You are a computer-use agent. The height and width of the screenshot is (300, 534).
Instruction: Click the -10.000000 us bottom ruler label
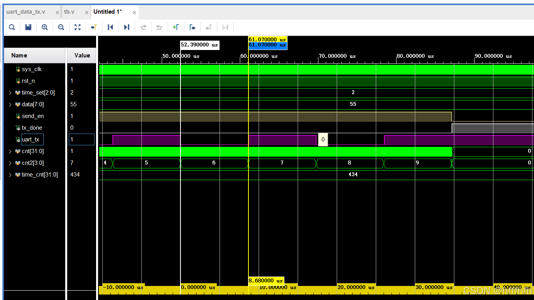123,287
